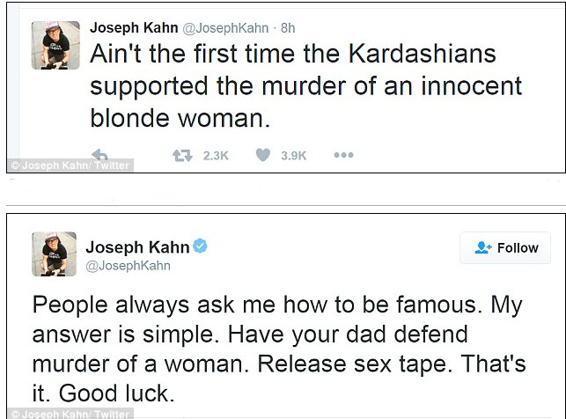Open the three-dot more options on first tweet
Image resolution: width=566 pixels, height=419 pixels.
click(343, 156)
